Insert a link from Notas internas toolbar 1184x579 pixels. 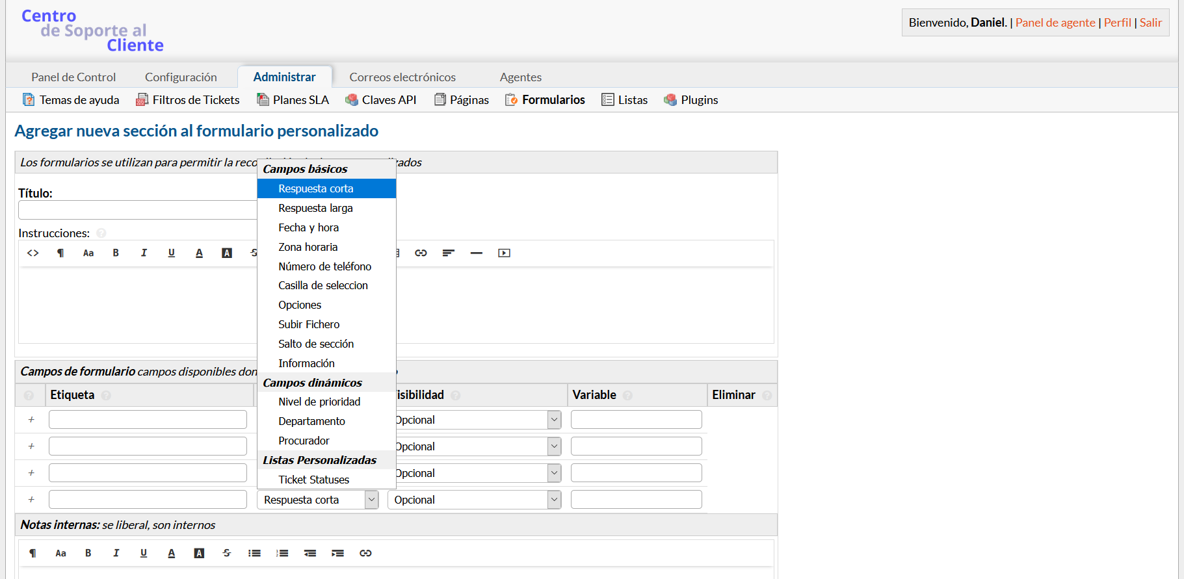(365, 553)
